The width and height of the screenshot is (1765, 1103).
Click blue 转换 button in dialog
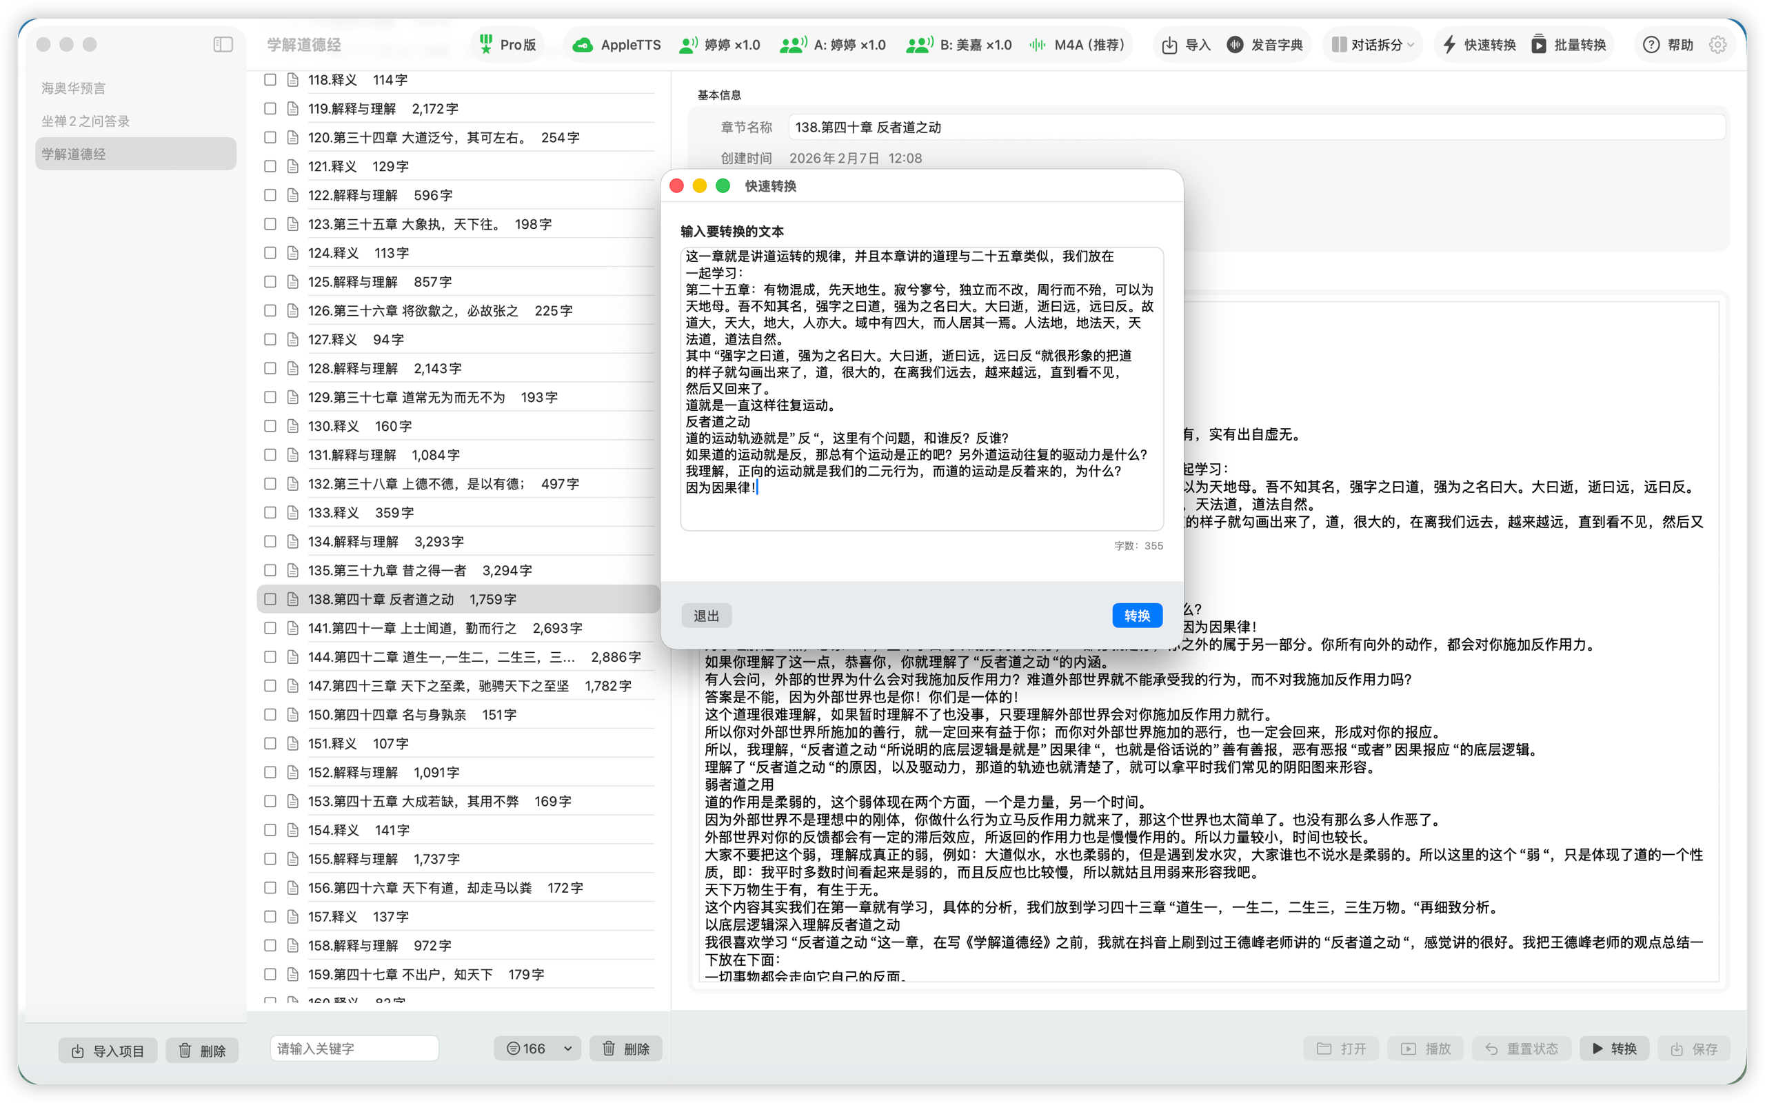[x=1137, y=616]
